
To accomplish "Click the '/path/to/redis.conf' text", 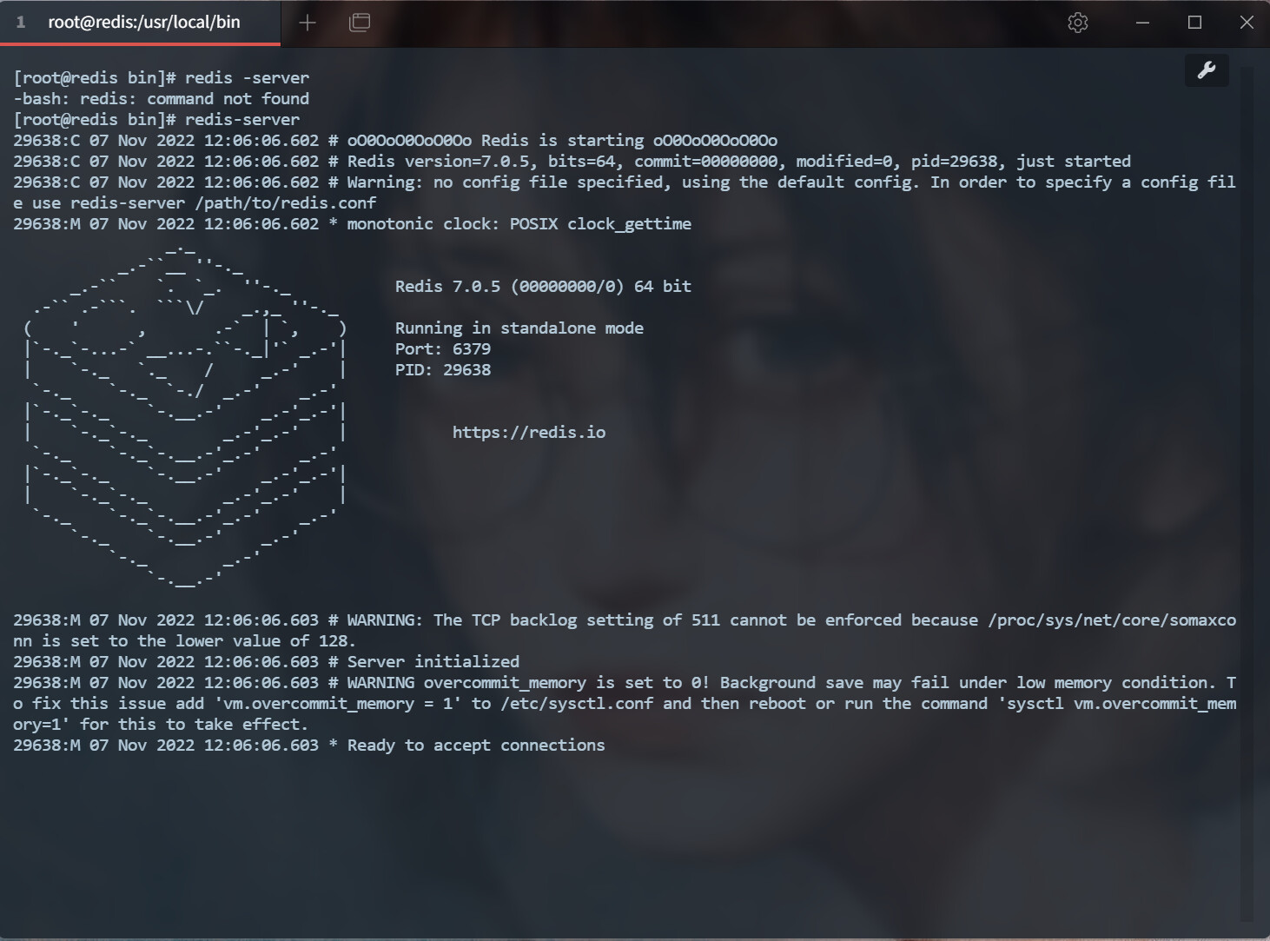I will point(286,203).
